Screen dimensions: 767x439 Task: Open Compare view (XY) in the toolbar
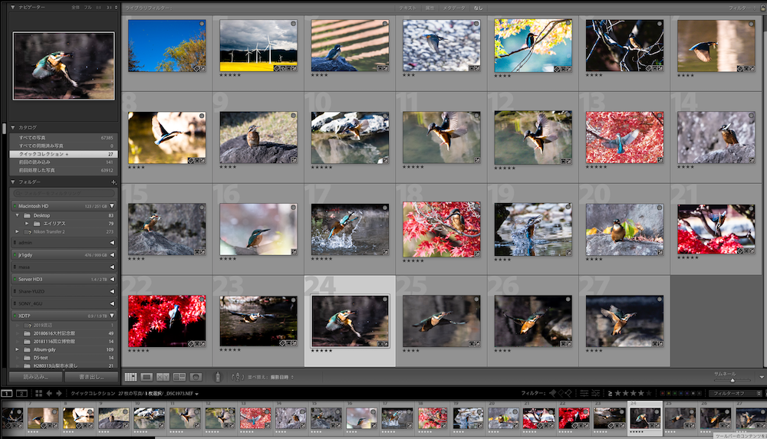click(x=163, y=377)
